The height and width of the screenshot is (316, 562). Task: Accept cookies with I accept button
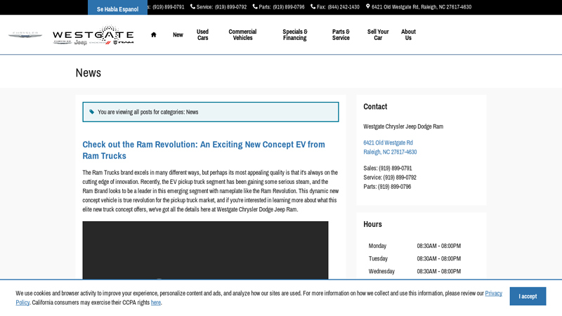(527, 296)
